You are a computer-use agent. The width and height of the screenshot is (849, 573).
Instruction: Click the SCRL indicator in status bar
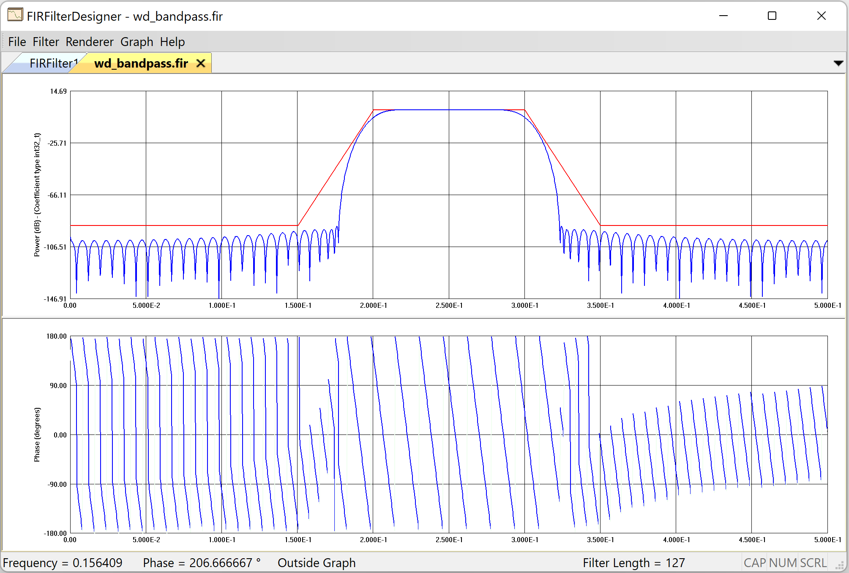click(813, 563)
